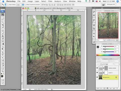Hide the Levels 1 layer
The height and width of the screenshot is (91, 121).
[97, 73]
